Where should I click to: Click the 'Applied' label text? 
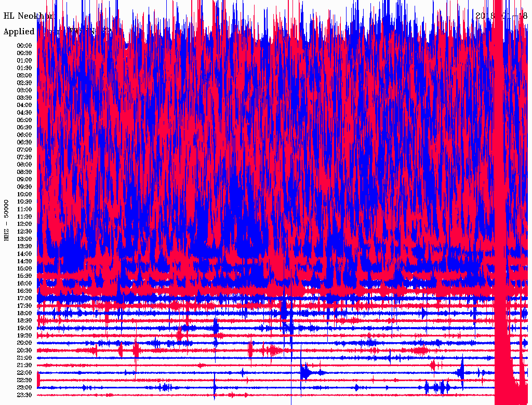(19, 32)
